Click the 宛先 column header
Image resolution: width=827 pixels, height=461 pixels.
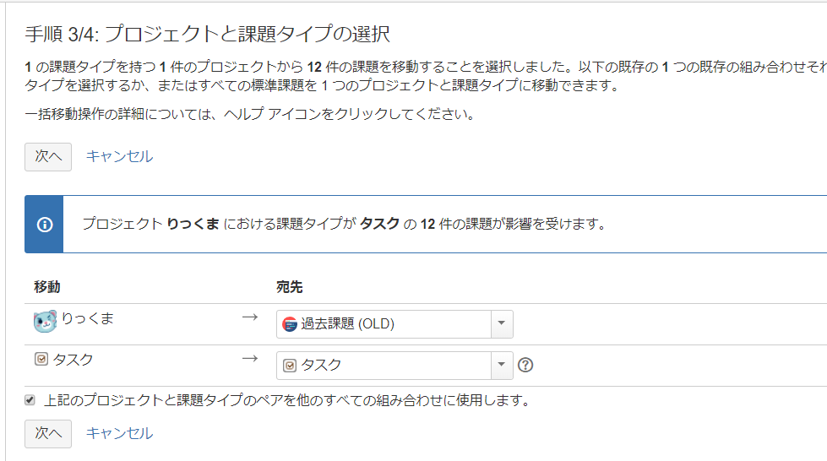[289, 287]
